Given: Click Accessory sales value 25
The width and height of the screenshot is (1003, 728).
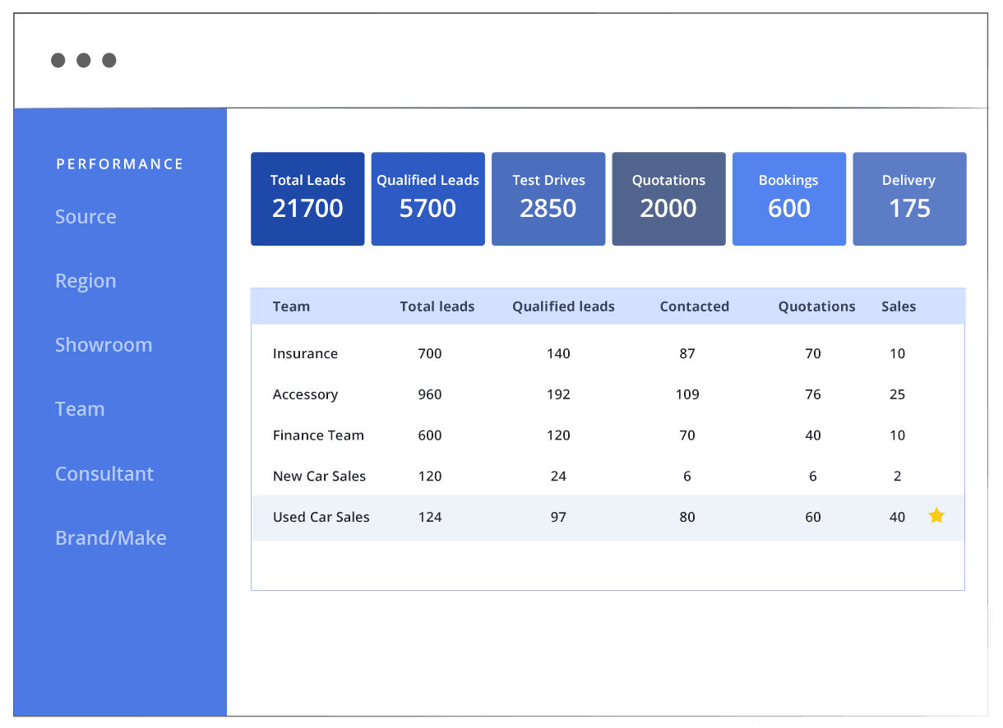Looking at the screenshot, I should [x=897, y=394].
